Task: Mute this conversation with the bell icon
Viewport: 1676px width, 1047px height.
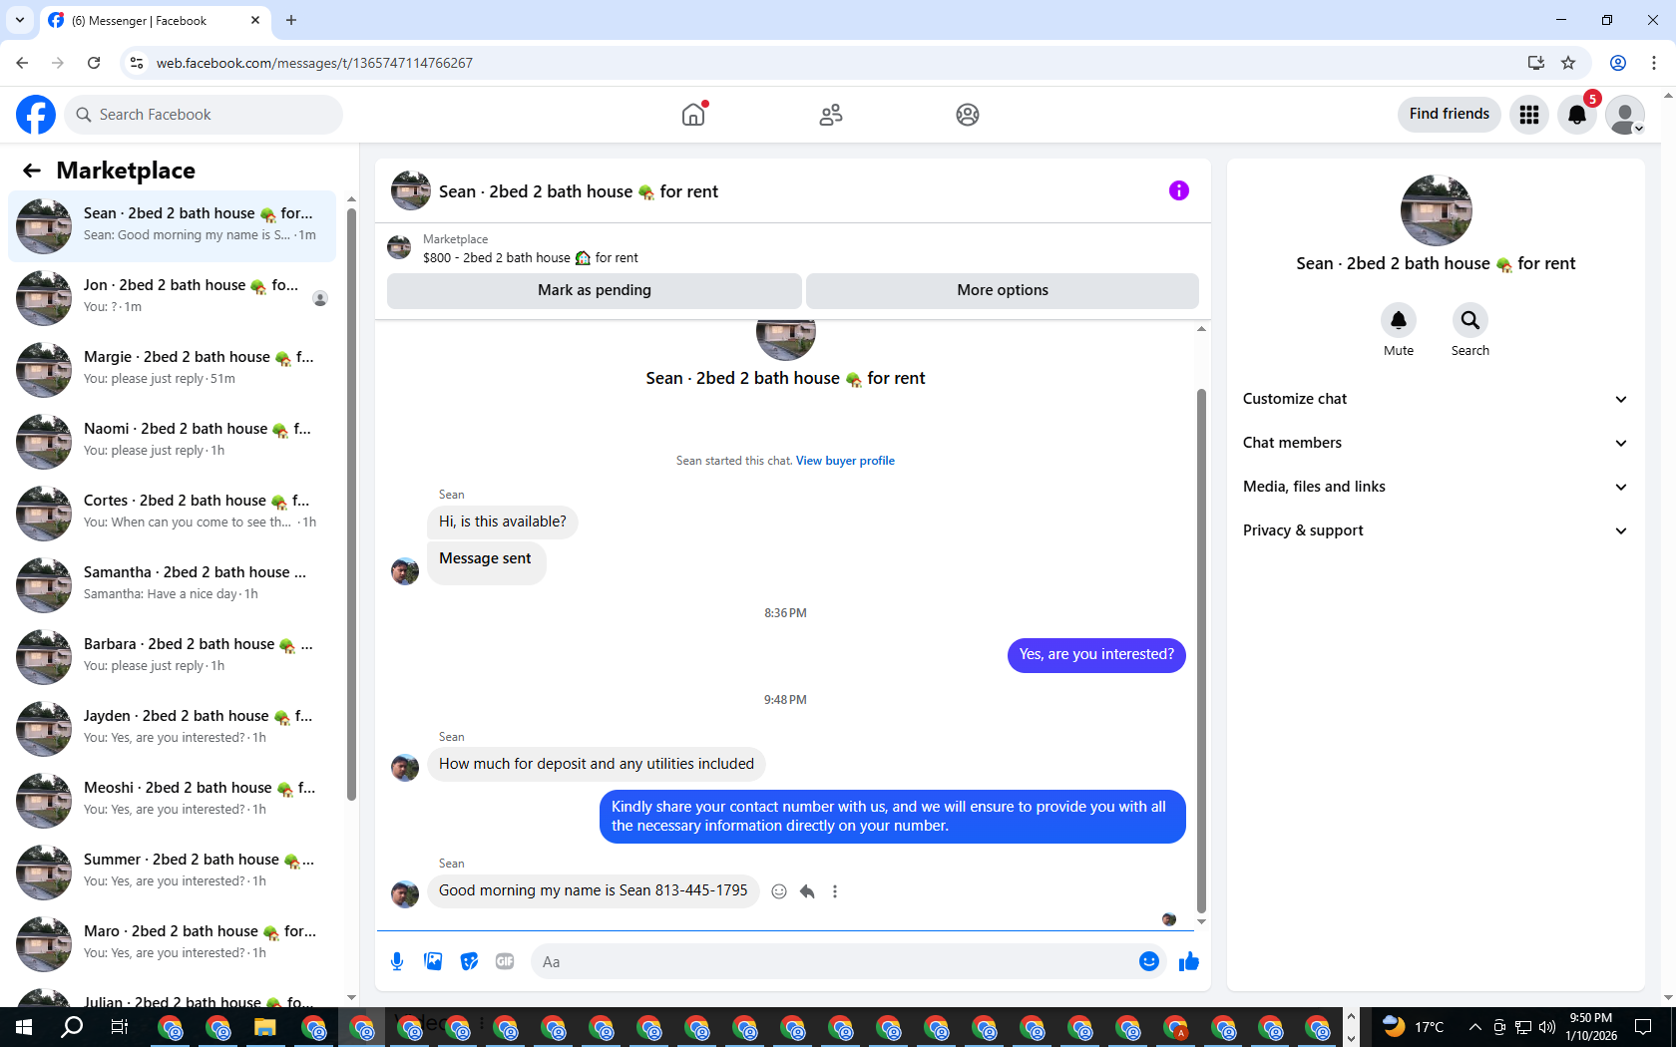Action: [1399, 320]
